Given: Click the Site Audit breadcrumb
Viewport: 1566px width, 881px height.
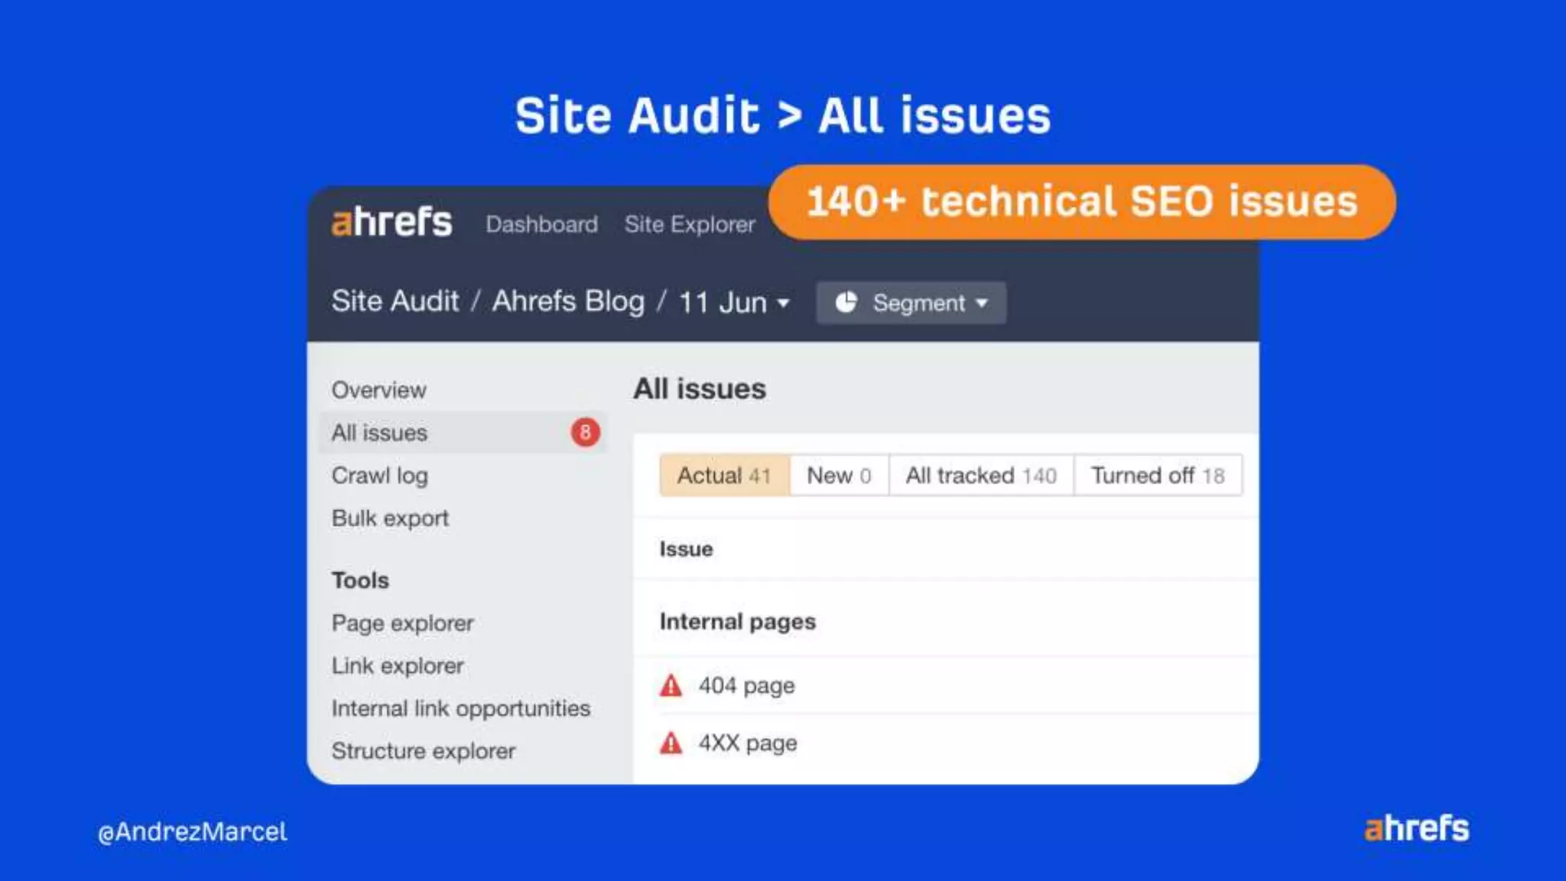Looking at the screenshot, I should click(395, 301).
